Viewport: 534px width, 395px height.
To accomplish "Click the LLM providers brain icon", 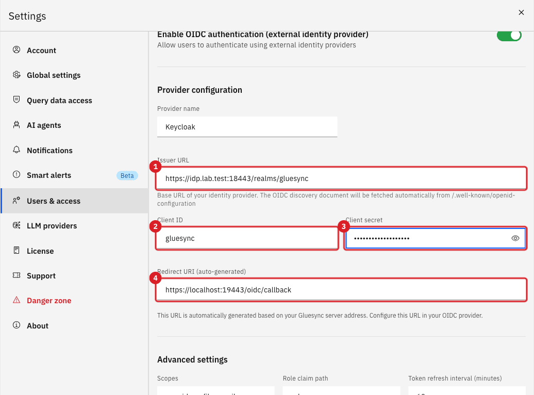I will [x=16, y=225].
